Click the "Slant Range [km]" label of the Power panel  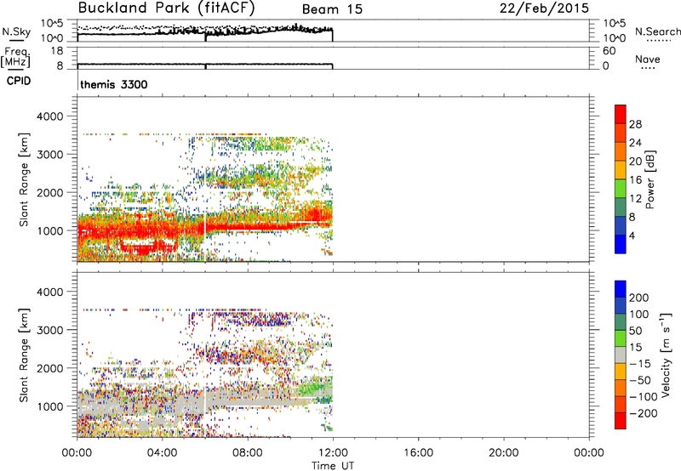(24, 179)
